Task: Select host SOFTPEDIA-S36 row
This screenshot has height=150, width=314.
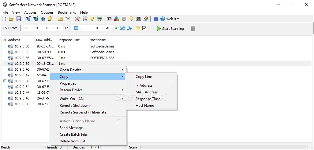Action: coord(157,58)
